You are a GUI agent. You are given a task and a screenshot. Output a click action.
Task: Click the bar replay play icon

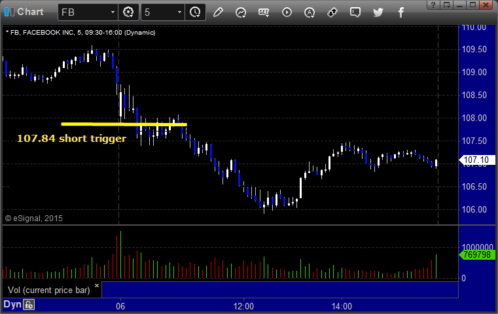(x=287, y=12)
